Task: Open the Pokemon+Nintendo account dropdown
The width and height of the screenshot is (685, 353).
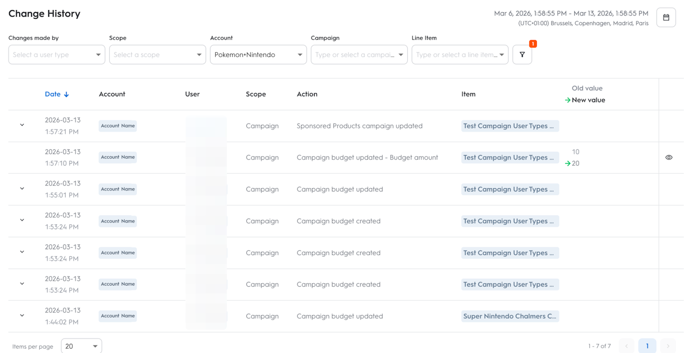Action: pyautogui.click(x=258, y=55)
